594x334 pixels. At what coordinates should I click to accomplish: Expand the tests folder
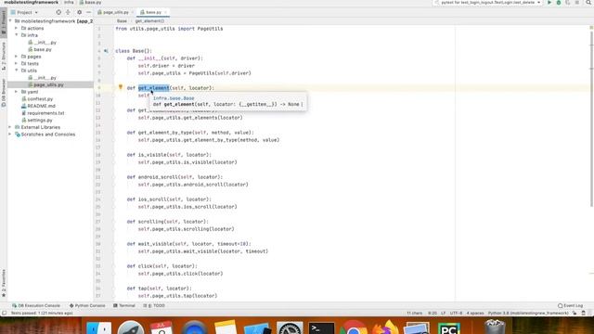pos(17,63)
